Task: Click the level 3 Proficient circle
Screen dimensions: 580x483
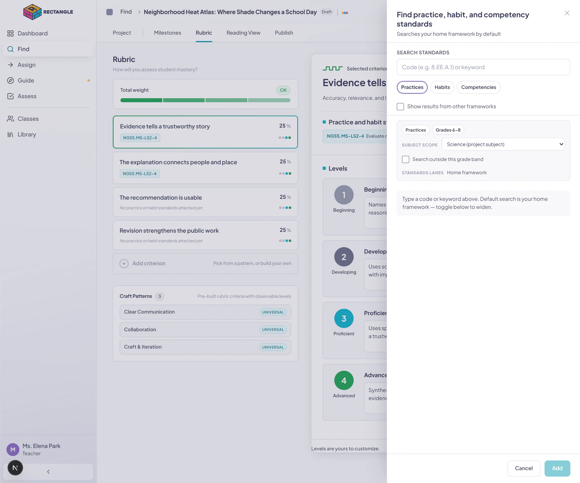Action: pyautogui.click(x=344, y=318)
